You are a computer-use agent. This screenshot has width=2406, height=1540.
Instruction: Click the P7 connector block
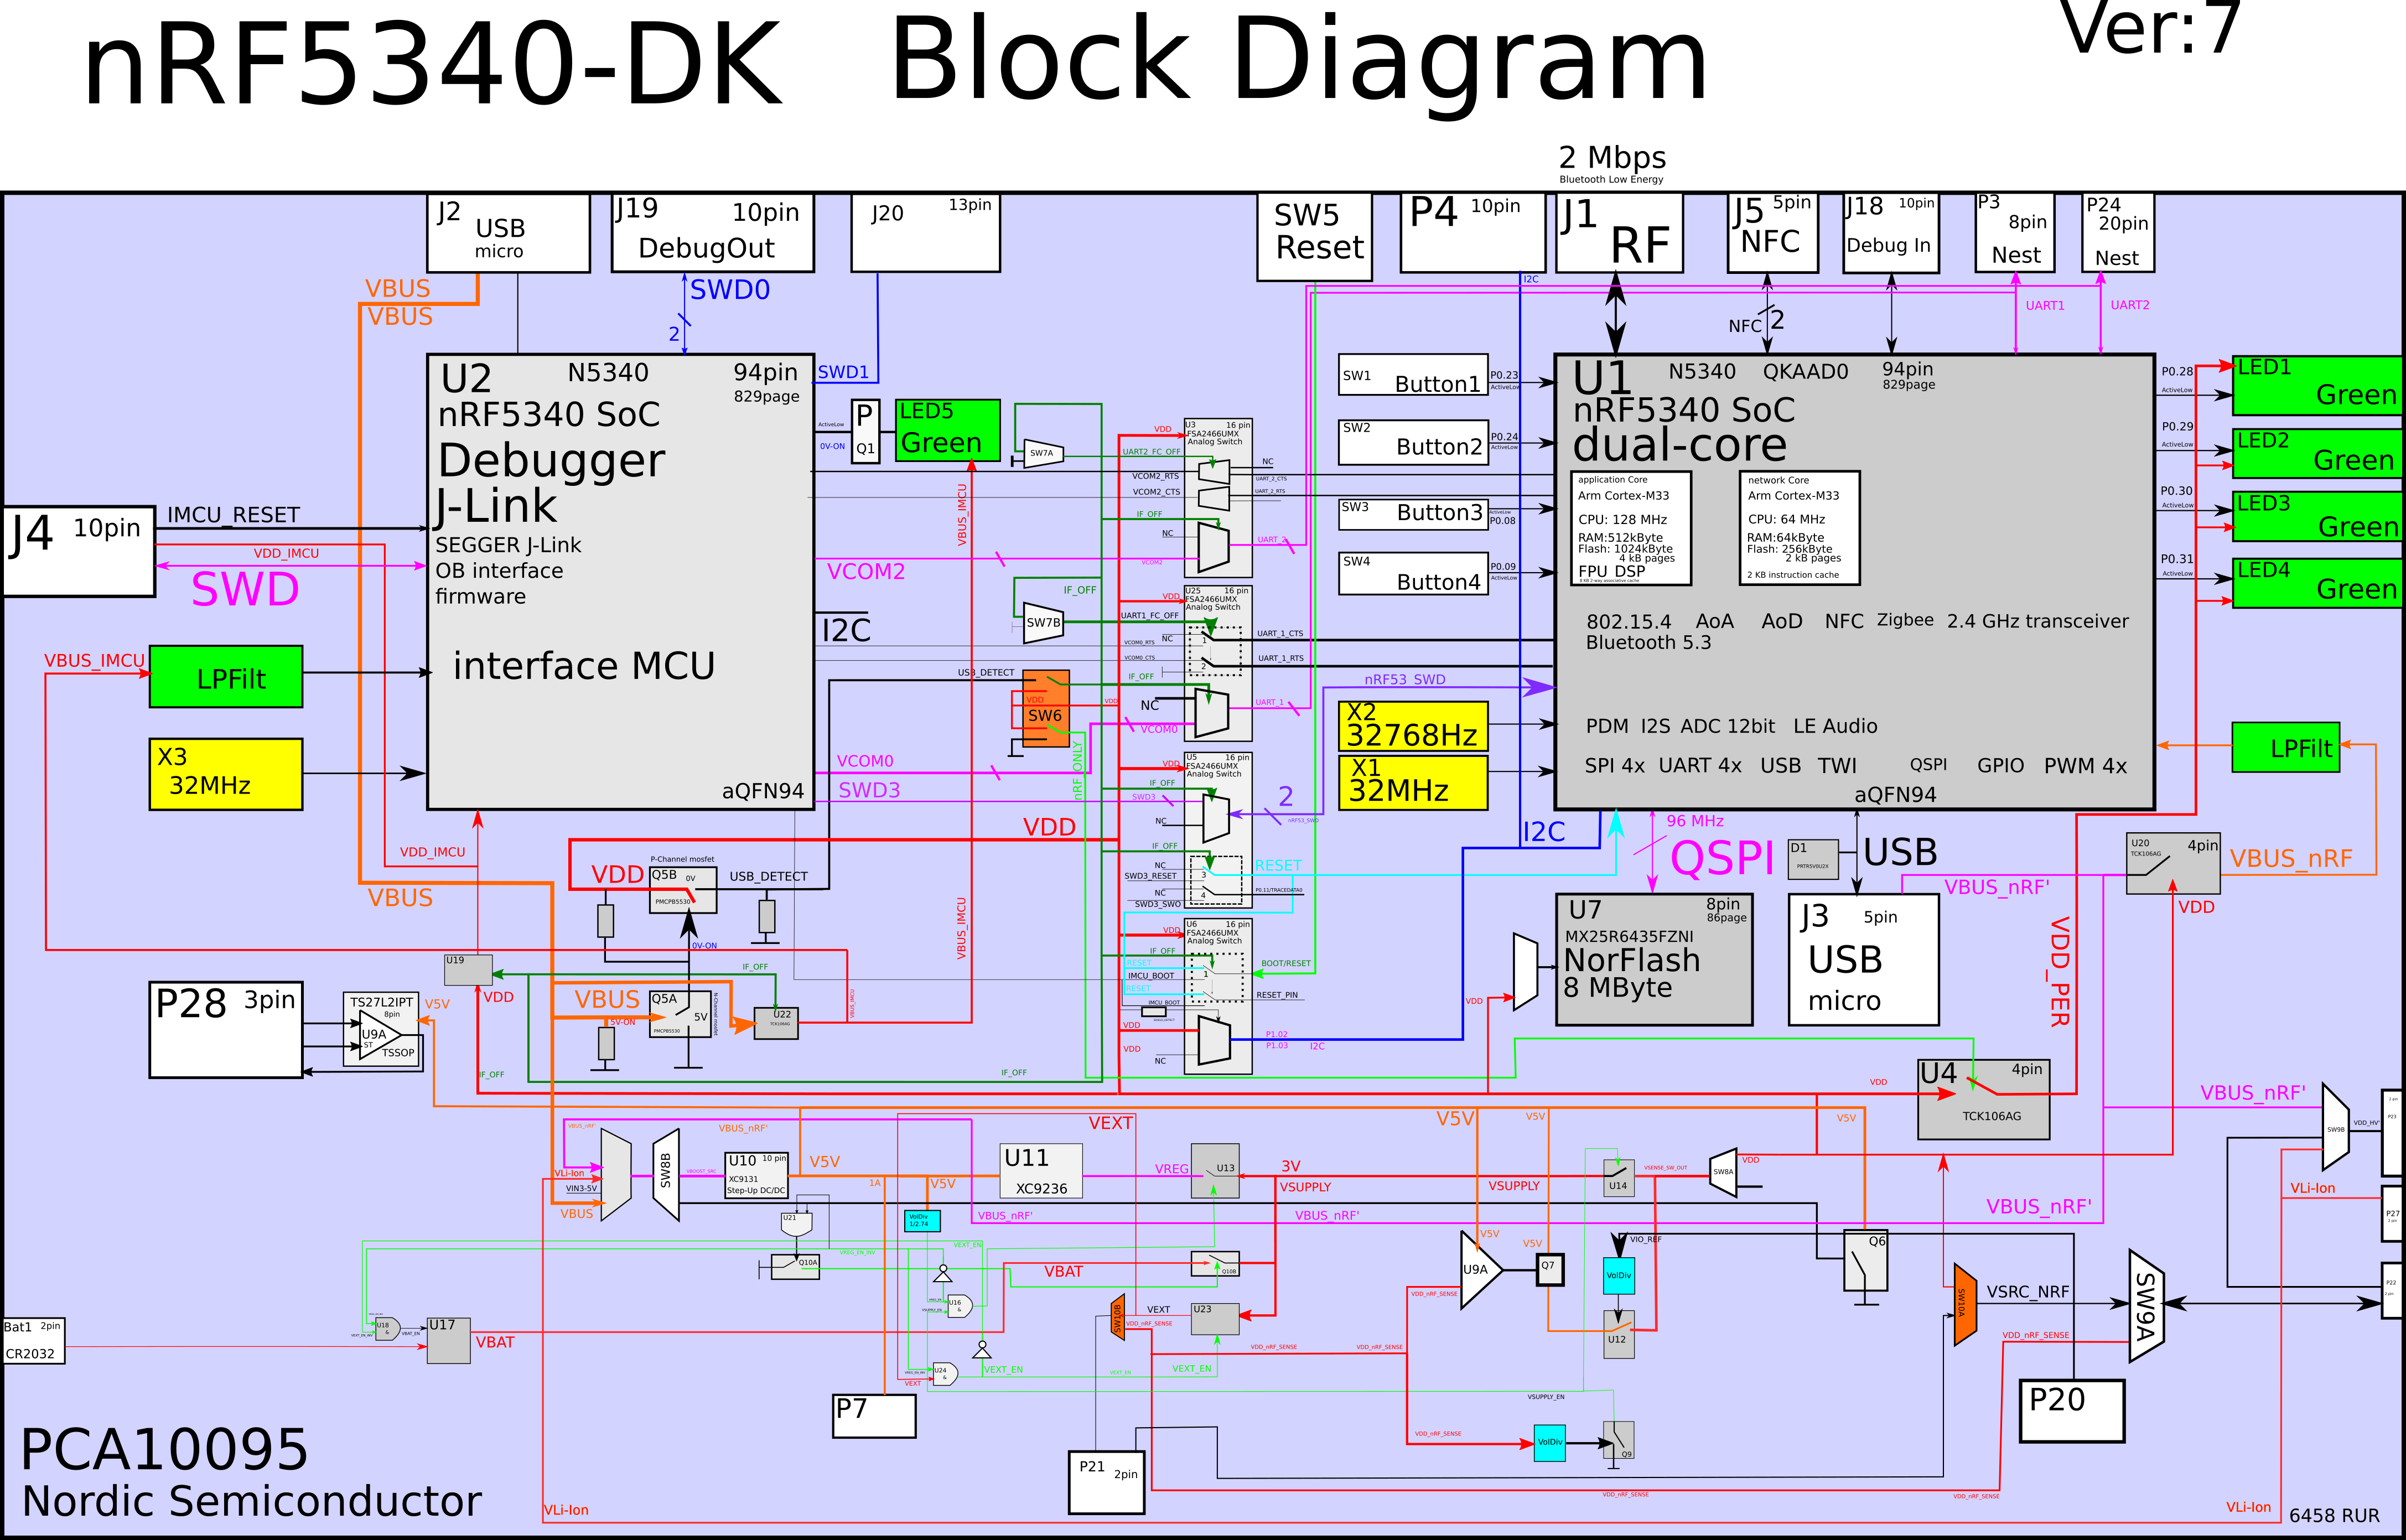(875, 1416)
